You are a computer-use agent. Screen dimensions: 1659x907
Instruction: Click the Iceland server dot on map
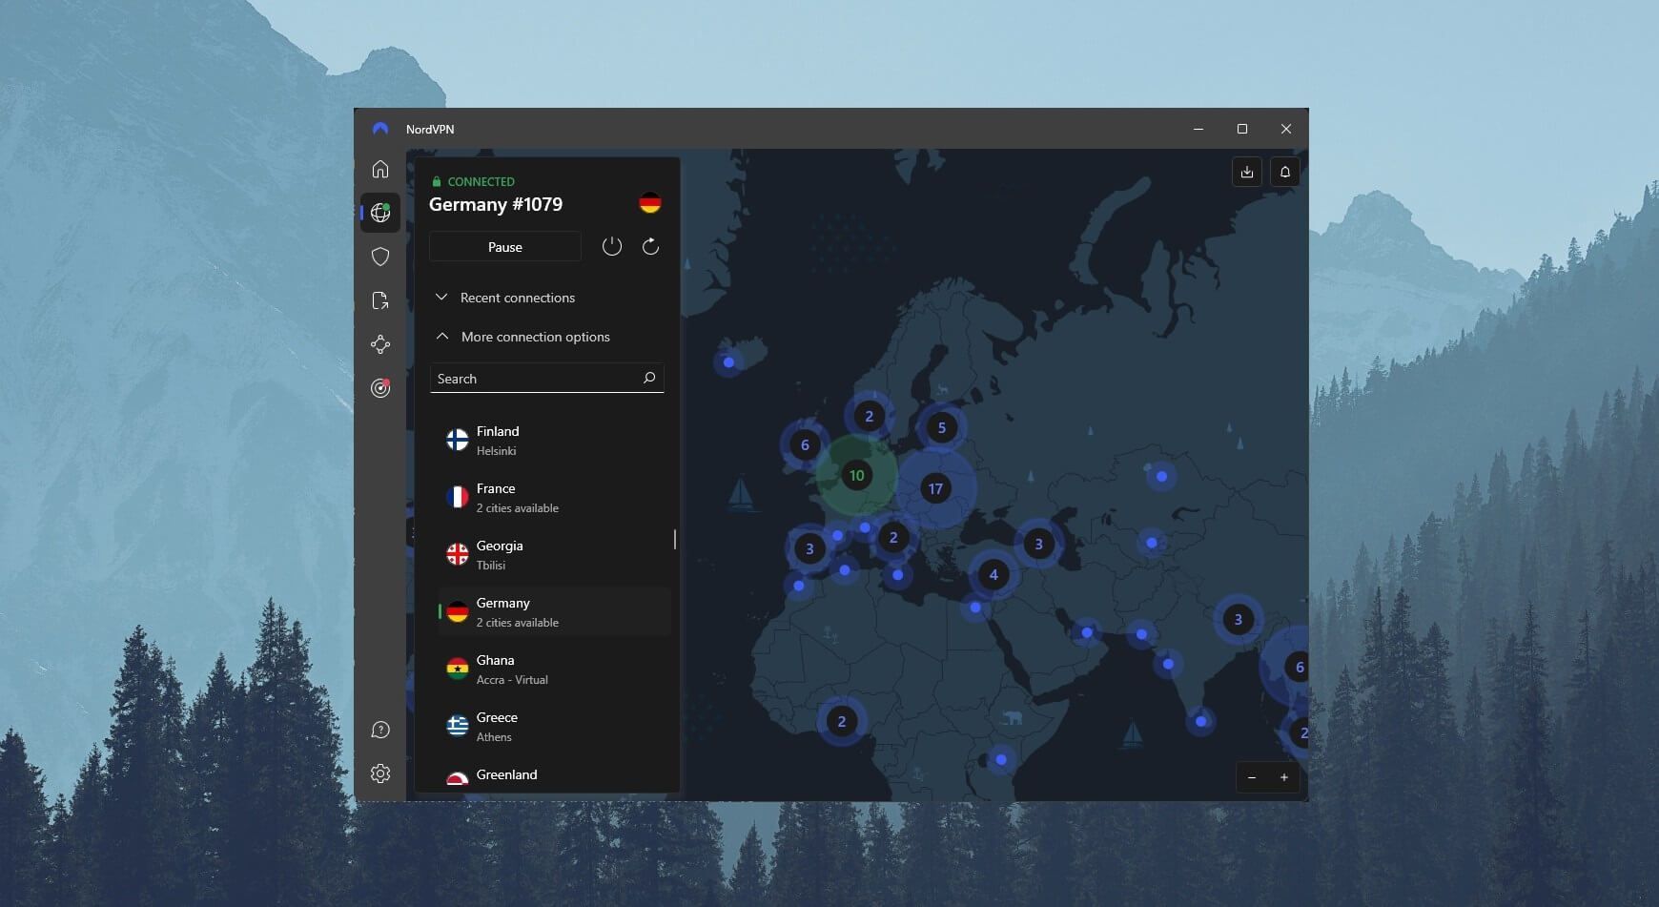coord(728,362)
